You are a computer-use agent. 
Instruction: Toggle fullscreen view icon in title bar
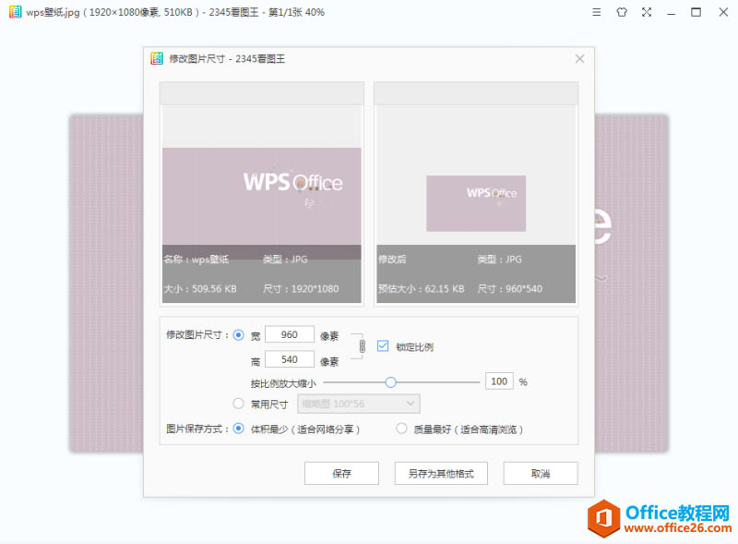647,12
